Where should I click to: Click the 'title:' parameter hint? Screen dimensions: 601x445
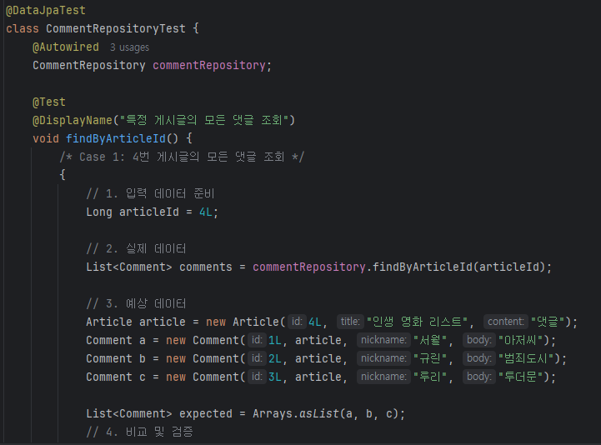(350, 321)
